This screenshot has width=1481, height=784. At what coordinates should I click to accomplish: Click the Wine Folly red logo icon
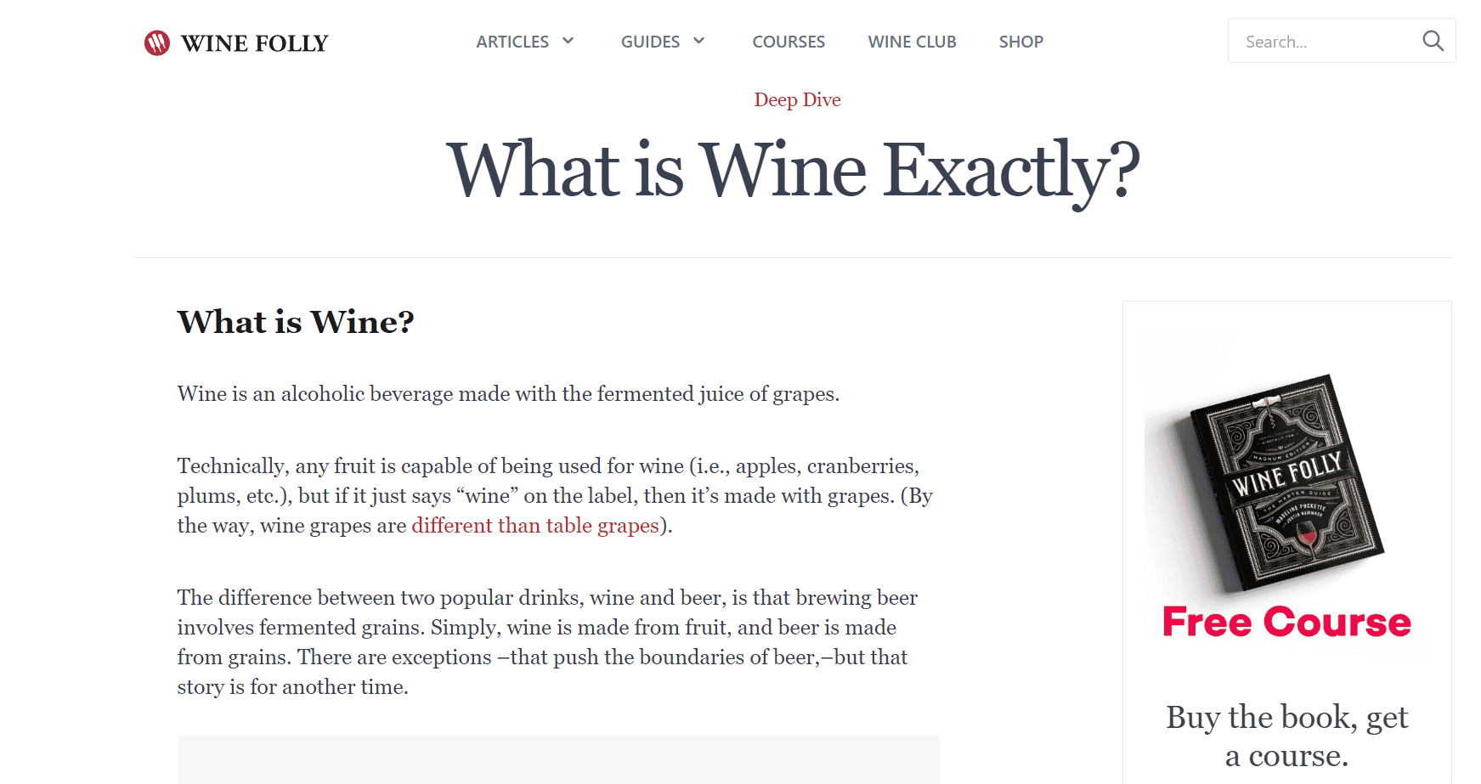point(157,42)
